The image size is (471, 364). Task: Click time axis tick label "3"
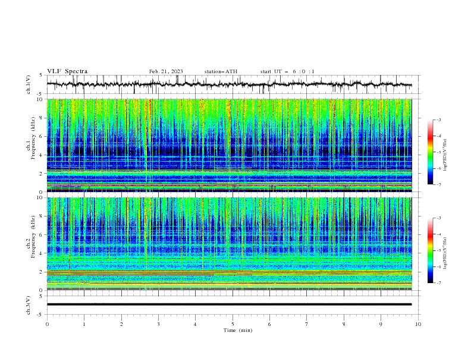pyautogui.click(x=158, y=324)
